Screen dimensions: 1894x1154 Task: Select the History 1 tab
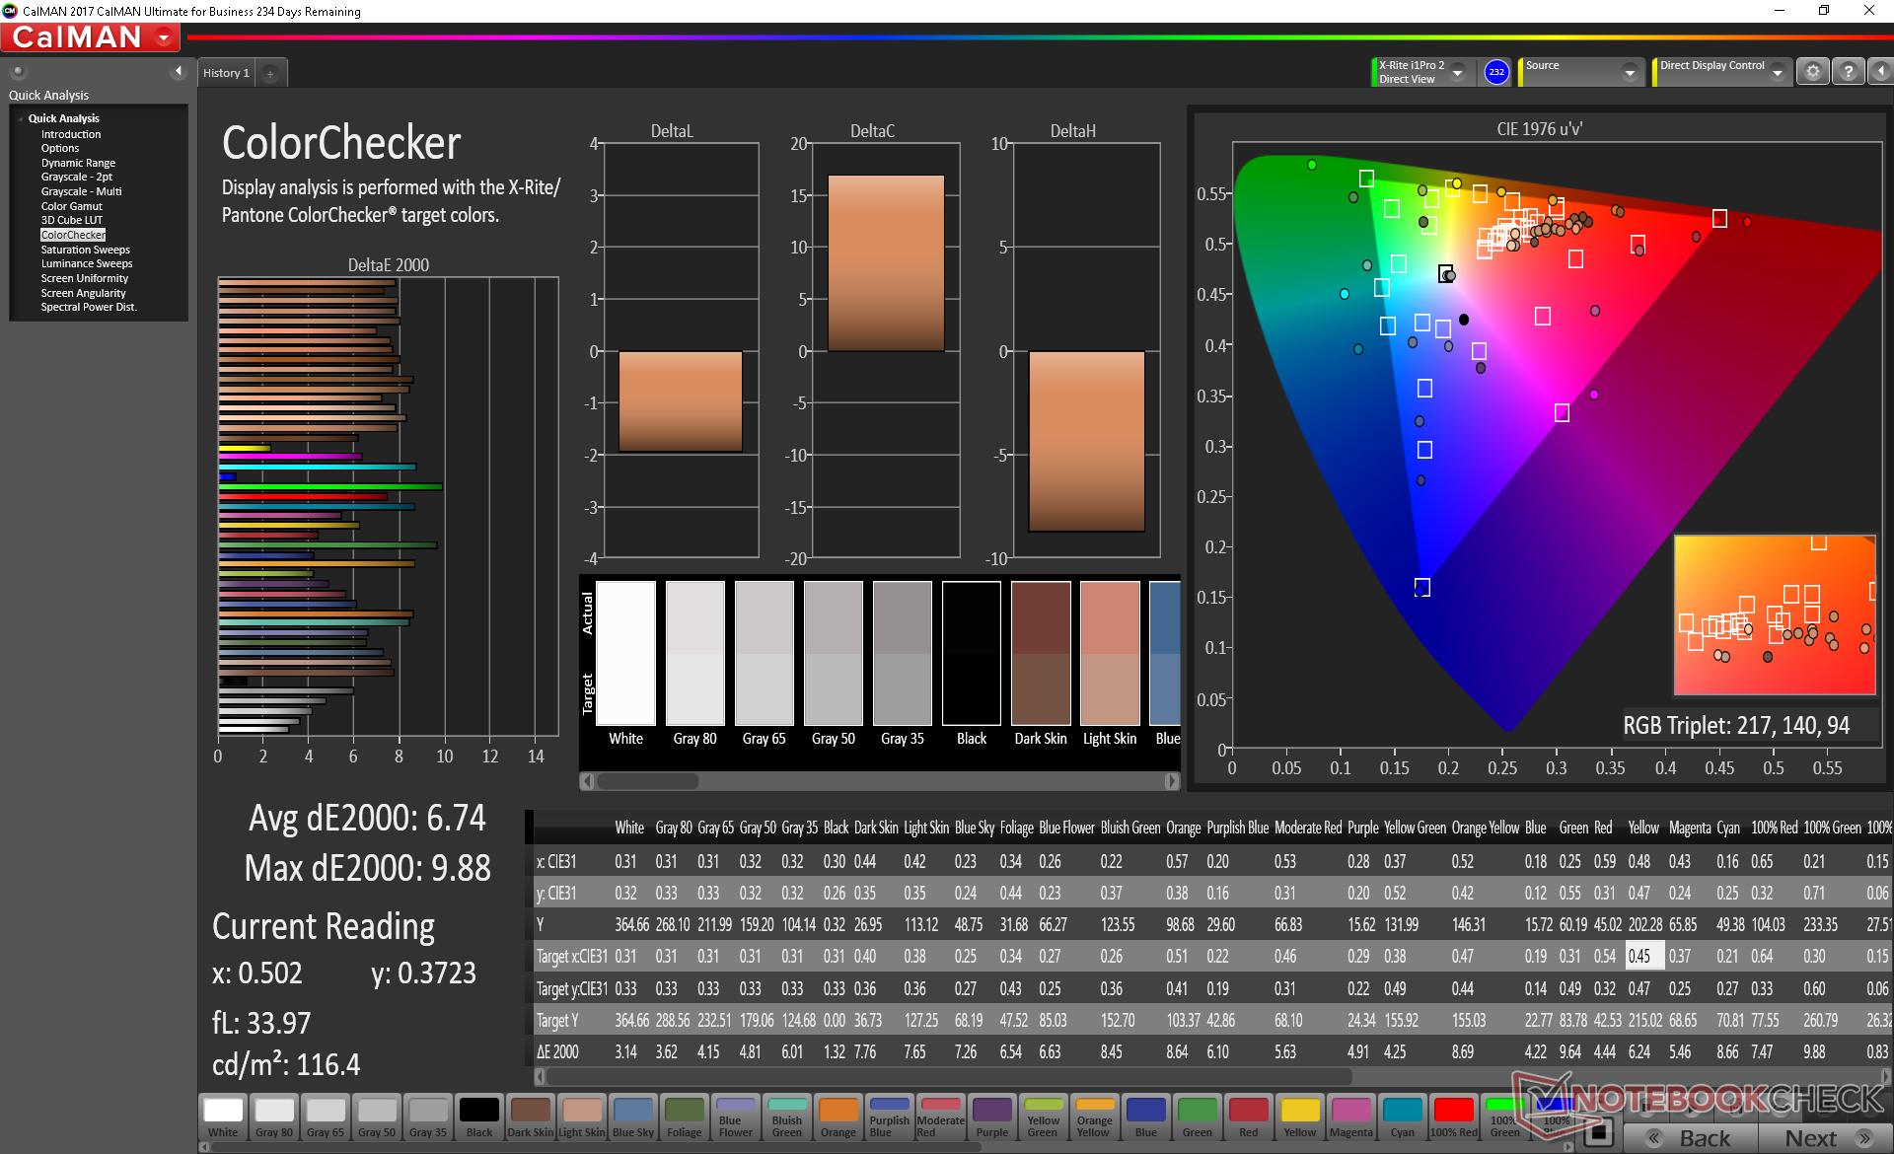226,73
